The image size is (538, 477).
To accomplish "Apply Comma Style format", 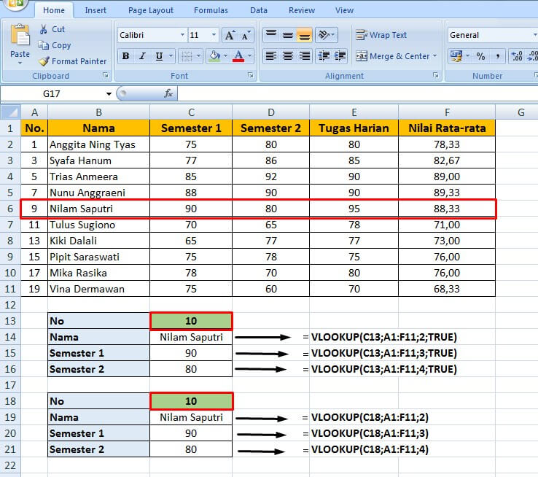I will [497, 56].
